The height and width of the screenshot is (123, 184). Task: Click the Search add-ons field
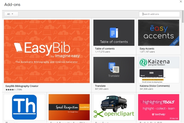(x=159, y=14)
